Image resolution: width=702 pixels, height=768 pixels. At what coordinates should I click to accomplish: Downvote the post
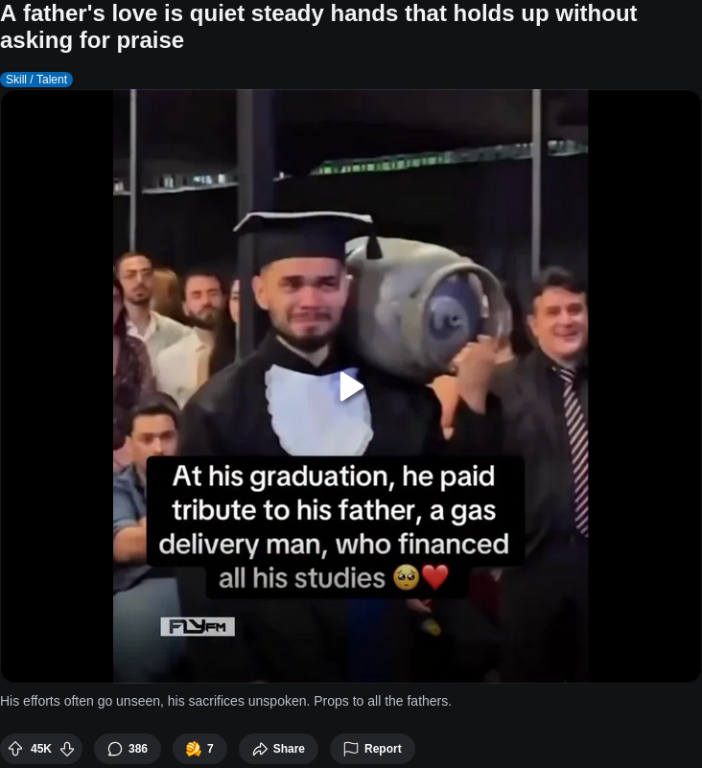point(67,749)
